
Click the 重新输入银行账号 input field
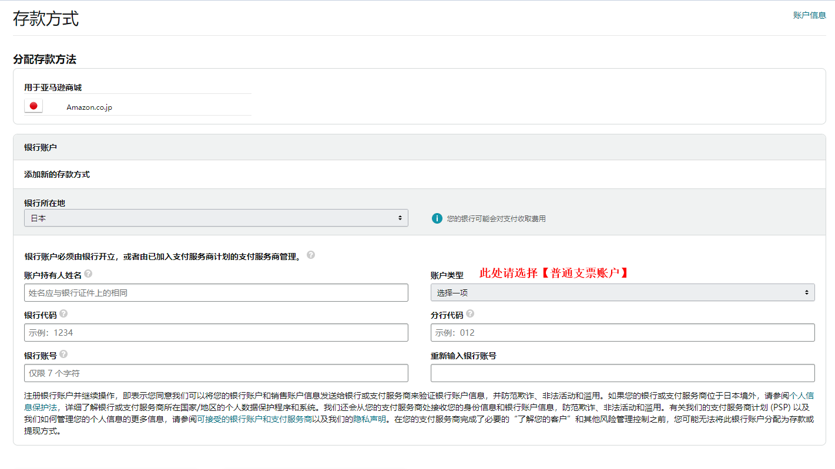(x=623, y=373)
